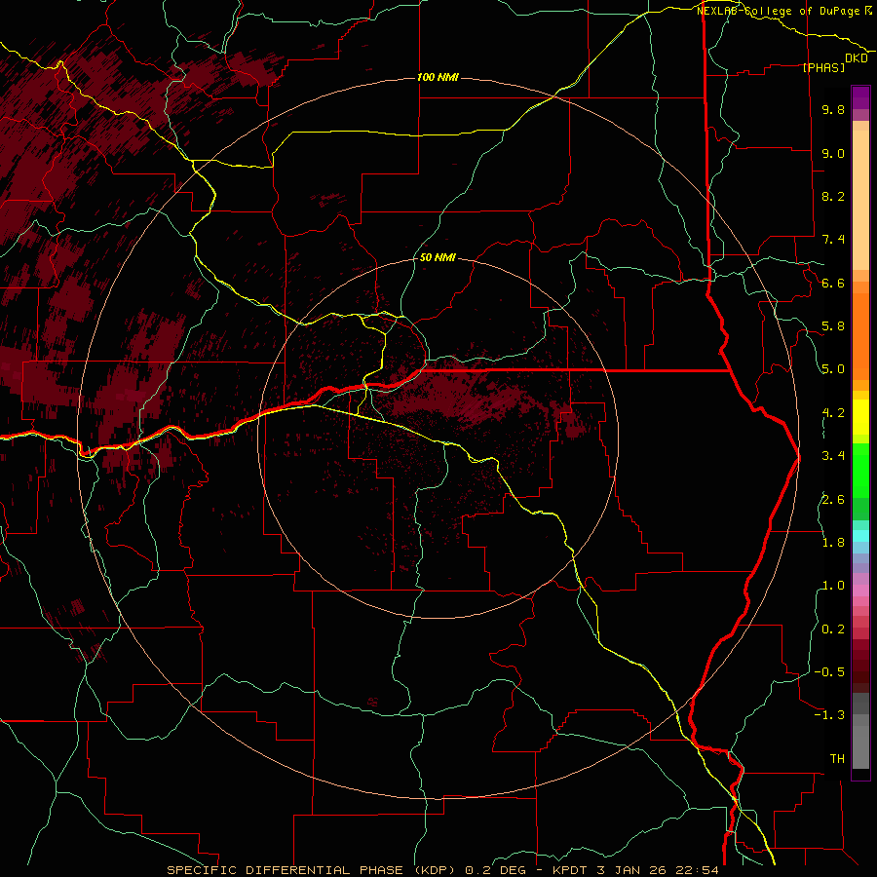The width and height of the screenshot is (877, 877).
Task: Click the -0.5 value on the color scale
Action: tap(829, 672)
